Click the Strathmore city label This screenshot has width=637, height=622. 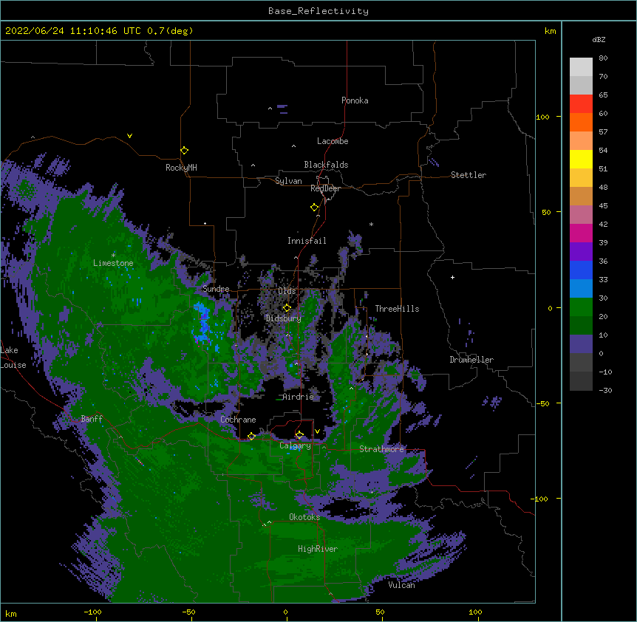pos(381,448)
